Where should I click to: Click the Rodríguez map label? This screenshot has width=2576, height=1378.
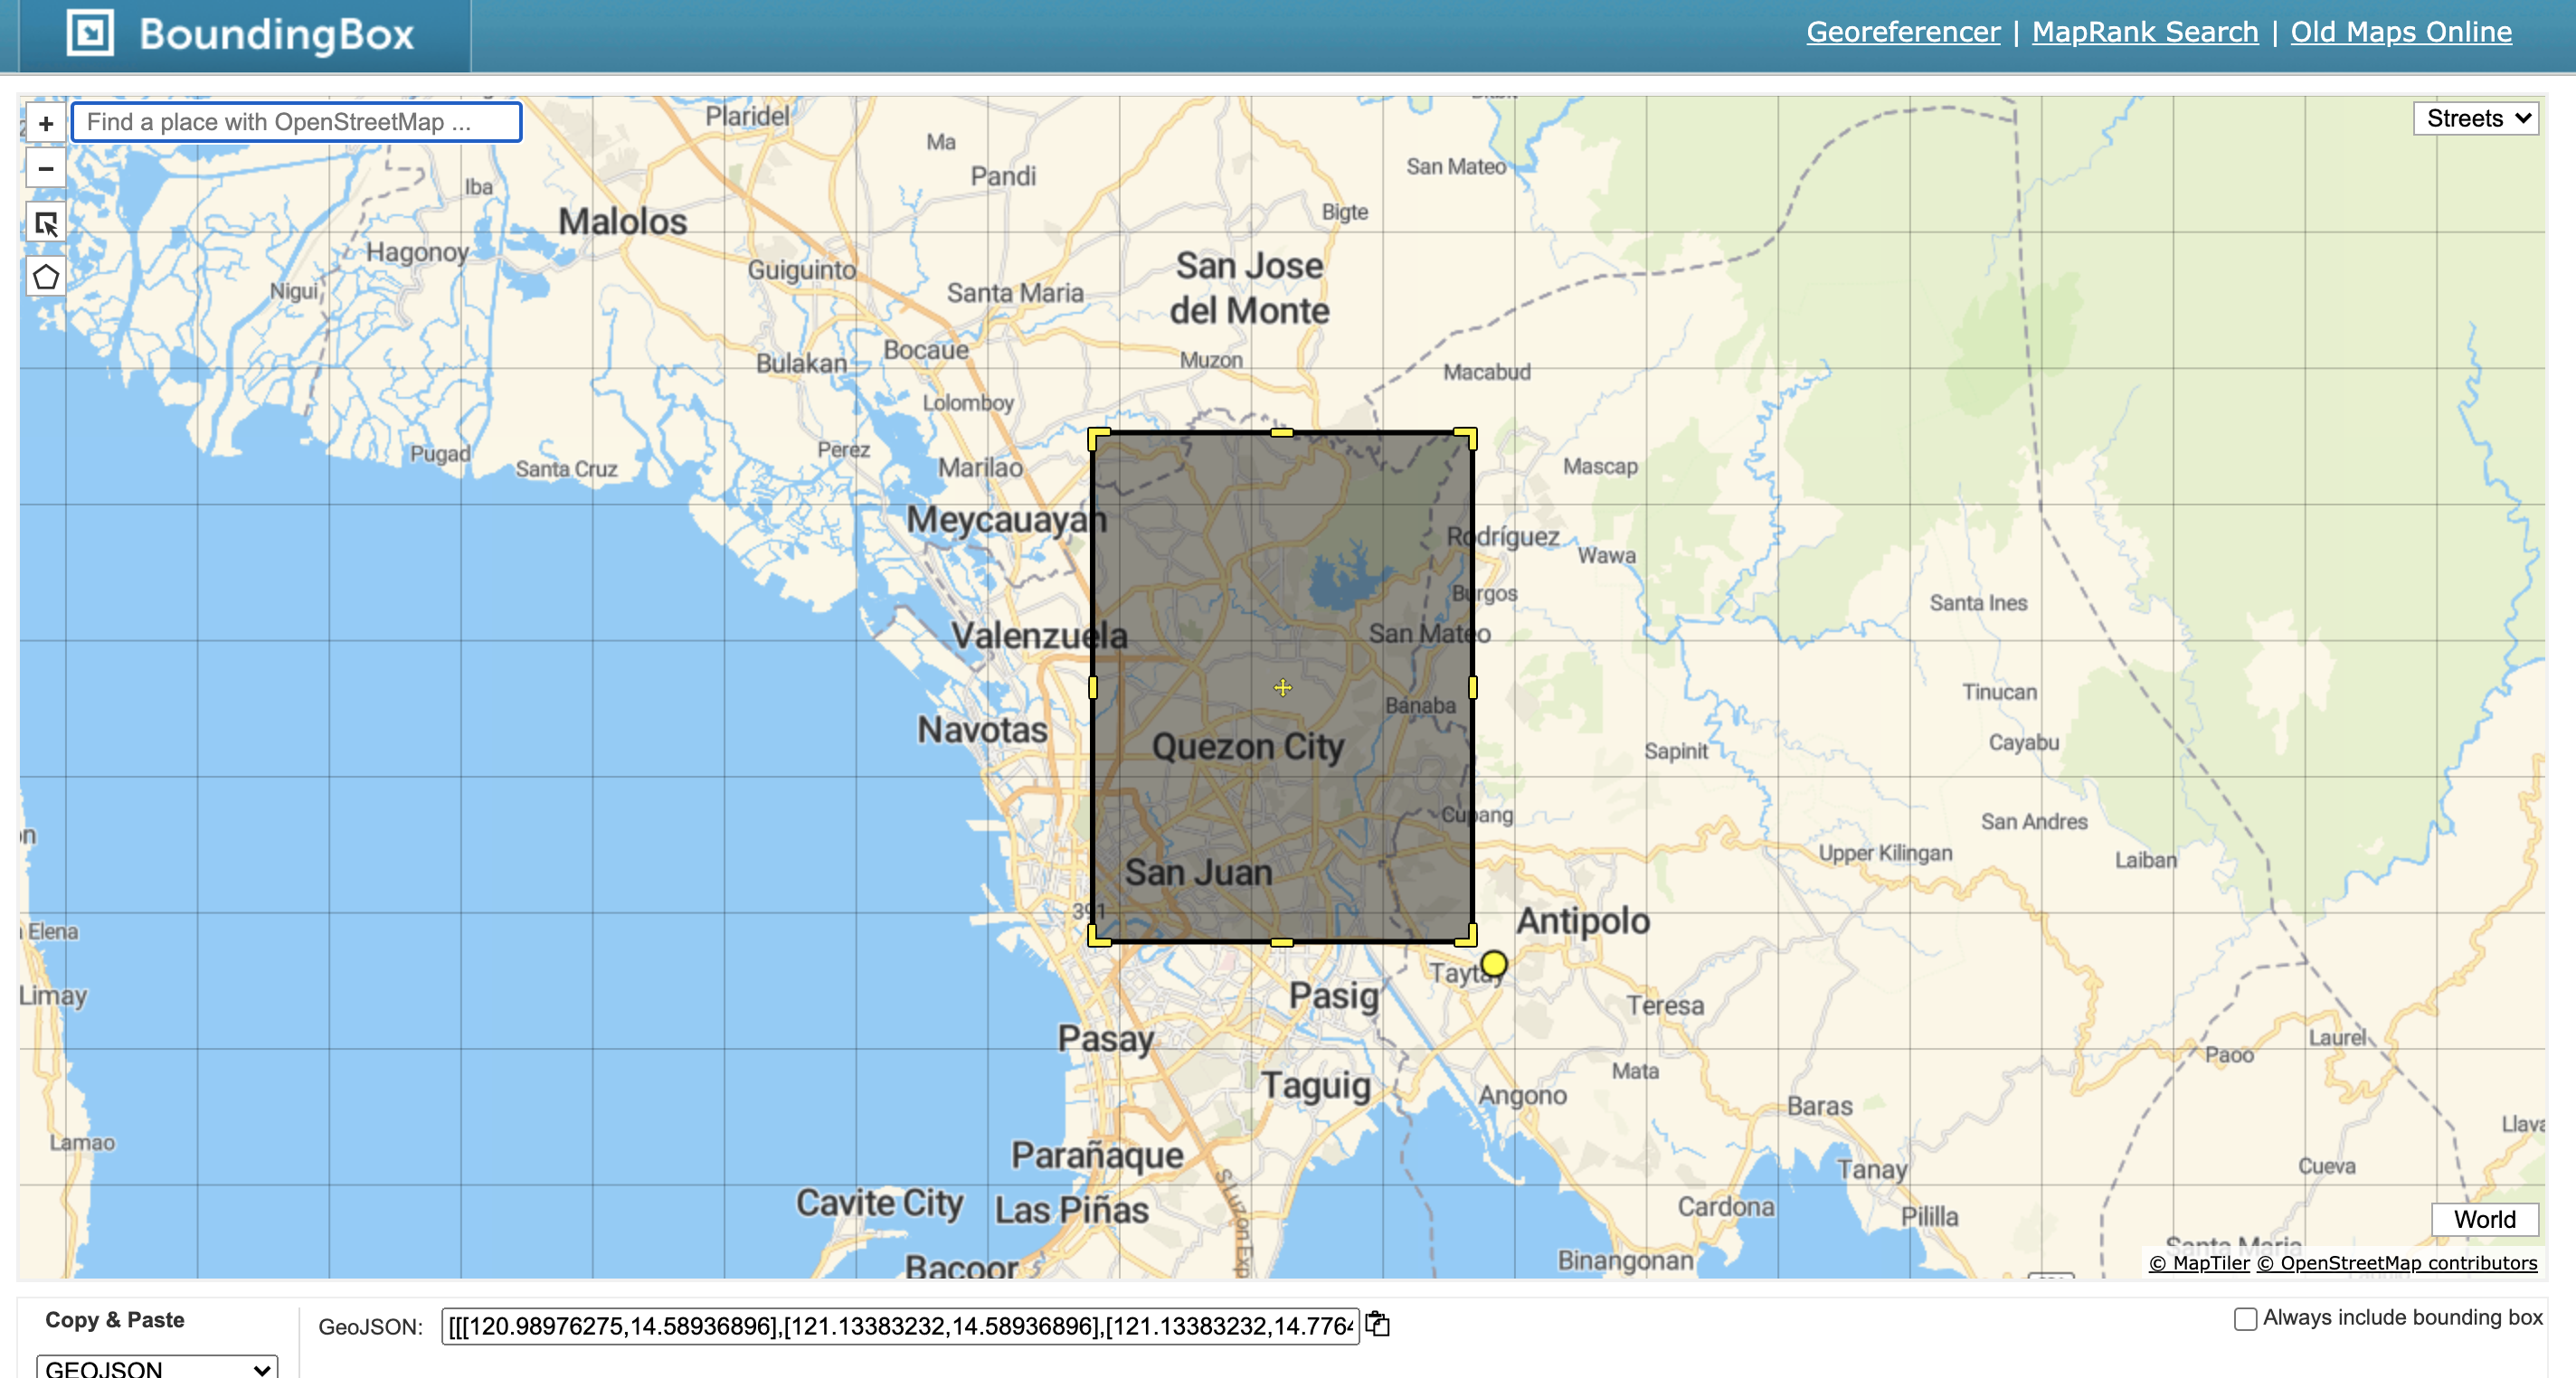click(1503, 537)
